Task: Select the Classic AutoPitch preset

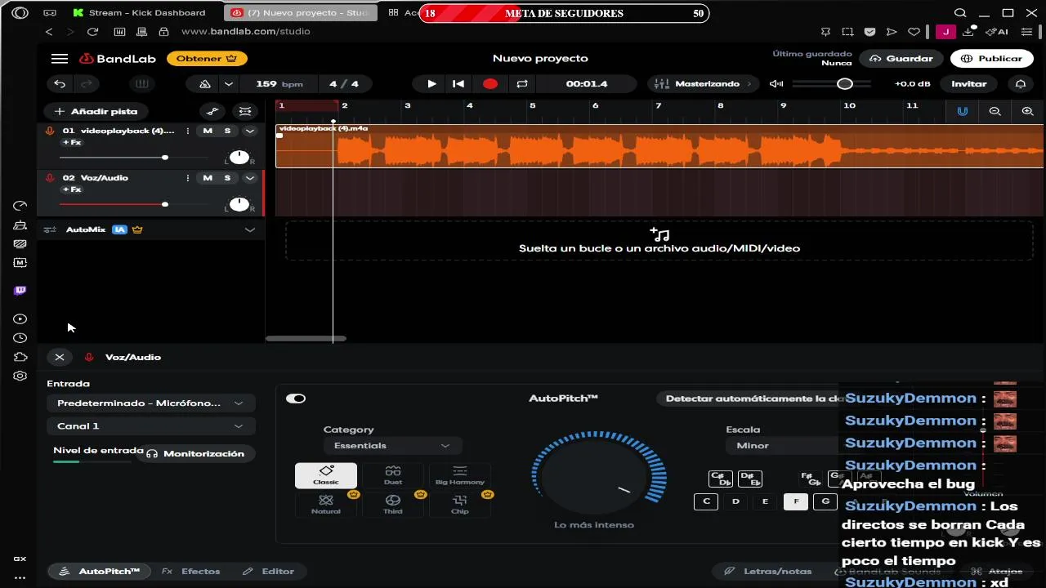Action: [x=326, y=475]
